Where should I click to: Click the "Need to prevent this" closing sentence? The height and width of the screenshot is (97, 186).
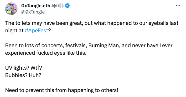tap(61, 90)
